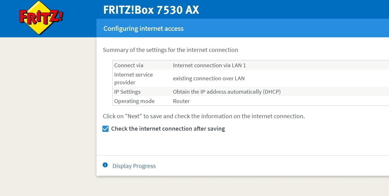Click the FRITZ! logo
Image resolution: width=389 pixels, height=196 pixels.
click(41, 17)
